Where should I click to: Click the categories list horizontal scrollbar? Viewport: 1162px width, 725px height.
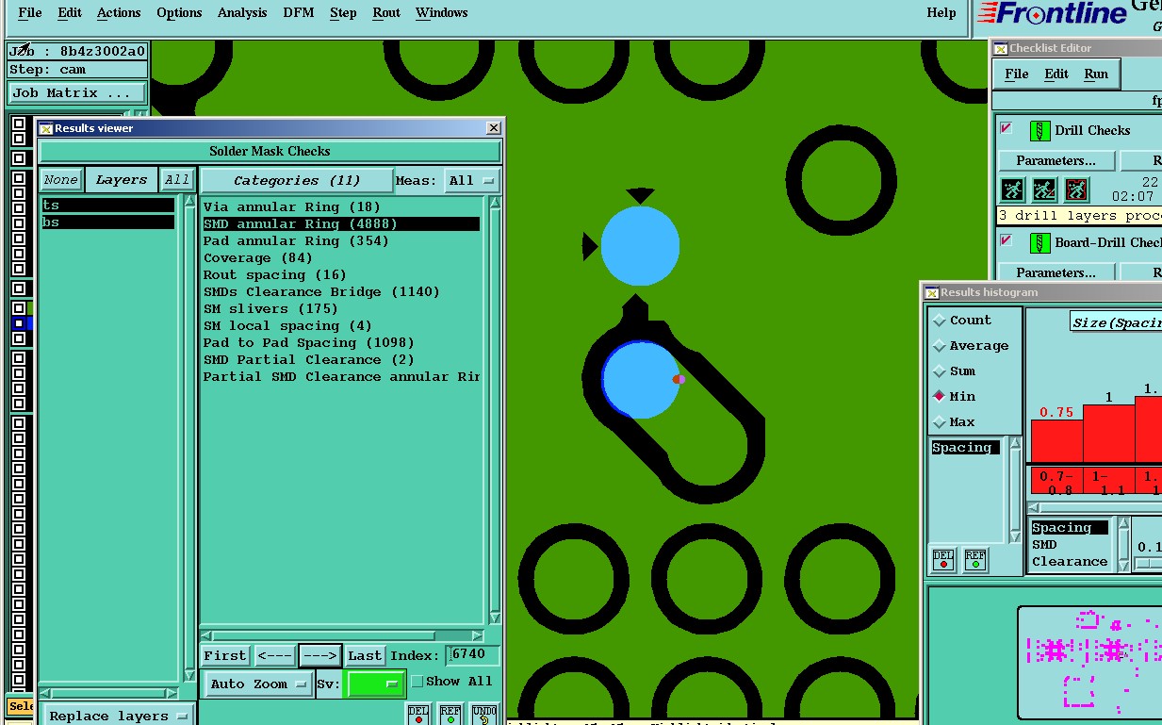click(343, 635)
